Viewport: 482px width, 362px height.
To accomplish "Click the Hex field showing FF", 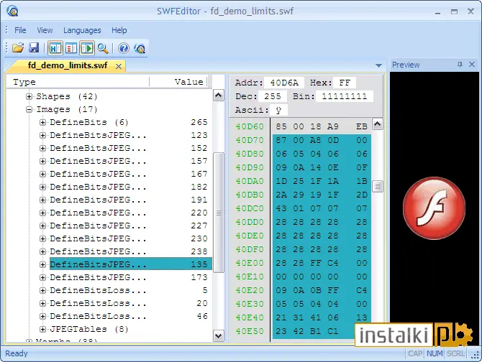I will click(x=345, y=83).
